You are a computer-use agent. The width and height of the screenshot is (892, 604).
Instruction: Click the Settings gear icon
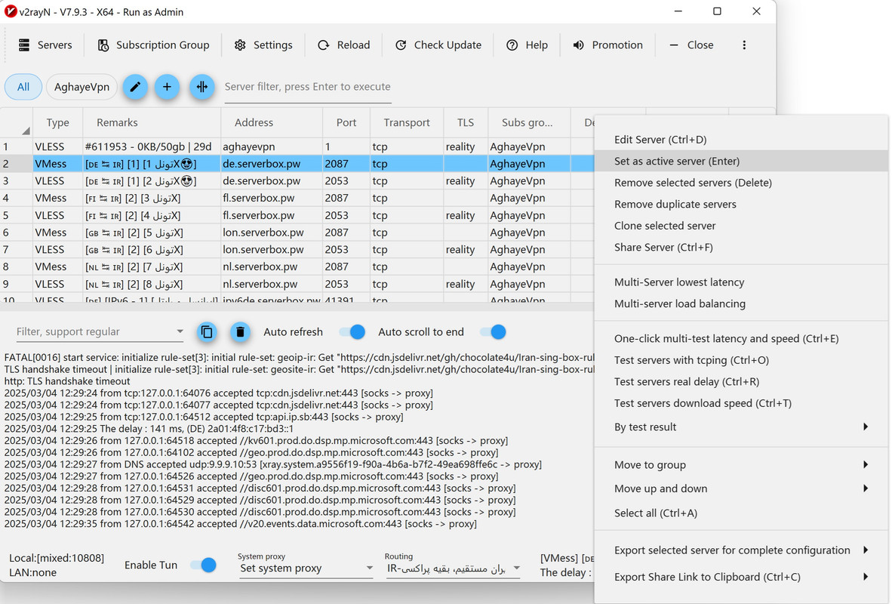(240, 45)
